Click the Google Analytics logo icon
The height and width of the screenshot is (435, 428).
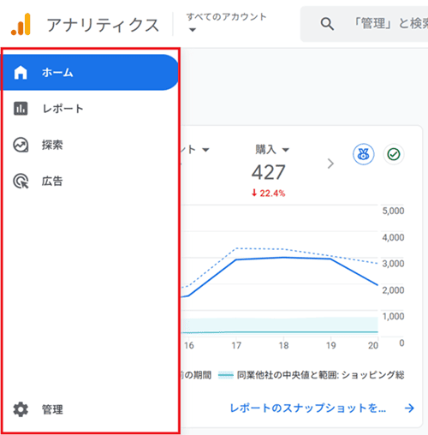[21, 25]
